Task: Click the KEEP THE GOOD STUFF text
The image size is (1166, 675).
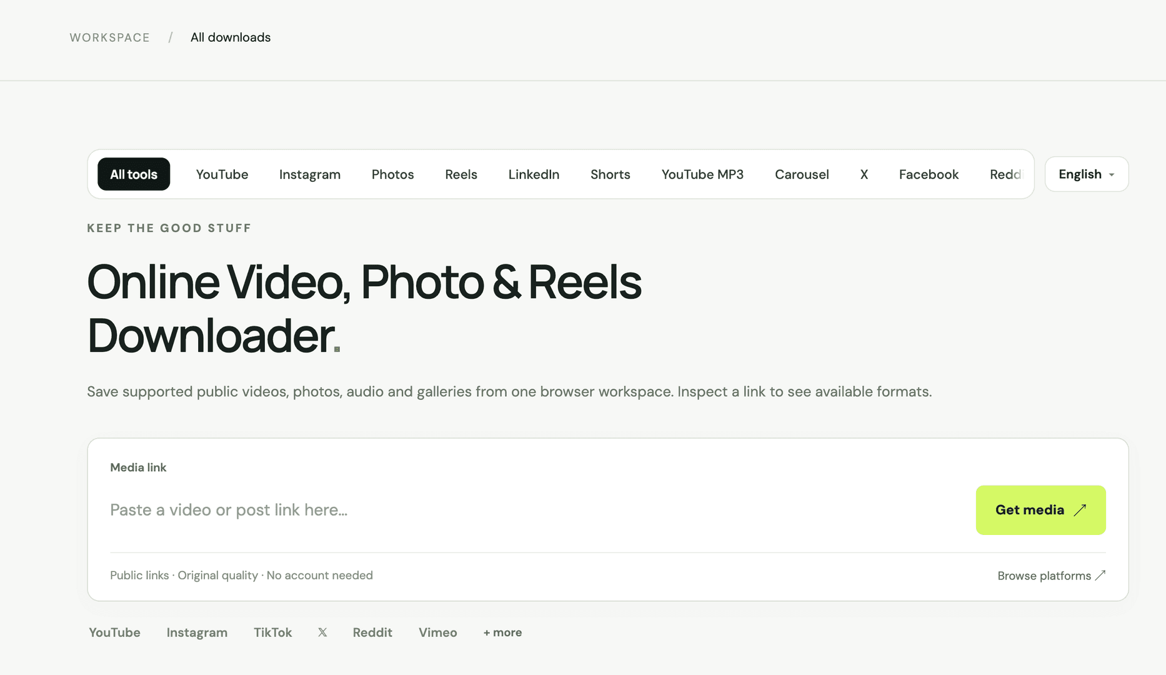Action: click(169, 228)
